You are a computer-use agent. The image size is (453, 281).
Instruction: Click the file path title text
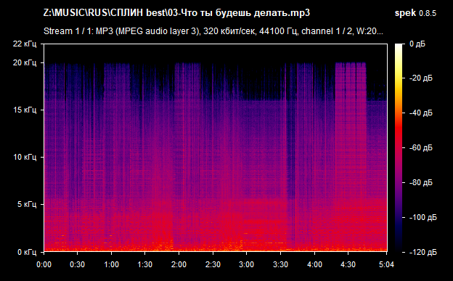176,13
